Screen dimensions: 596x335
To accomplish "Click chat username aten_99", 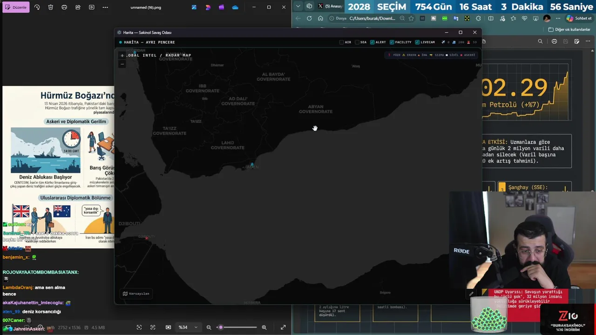I will (12, 312).
